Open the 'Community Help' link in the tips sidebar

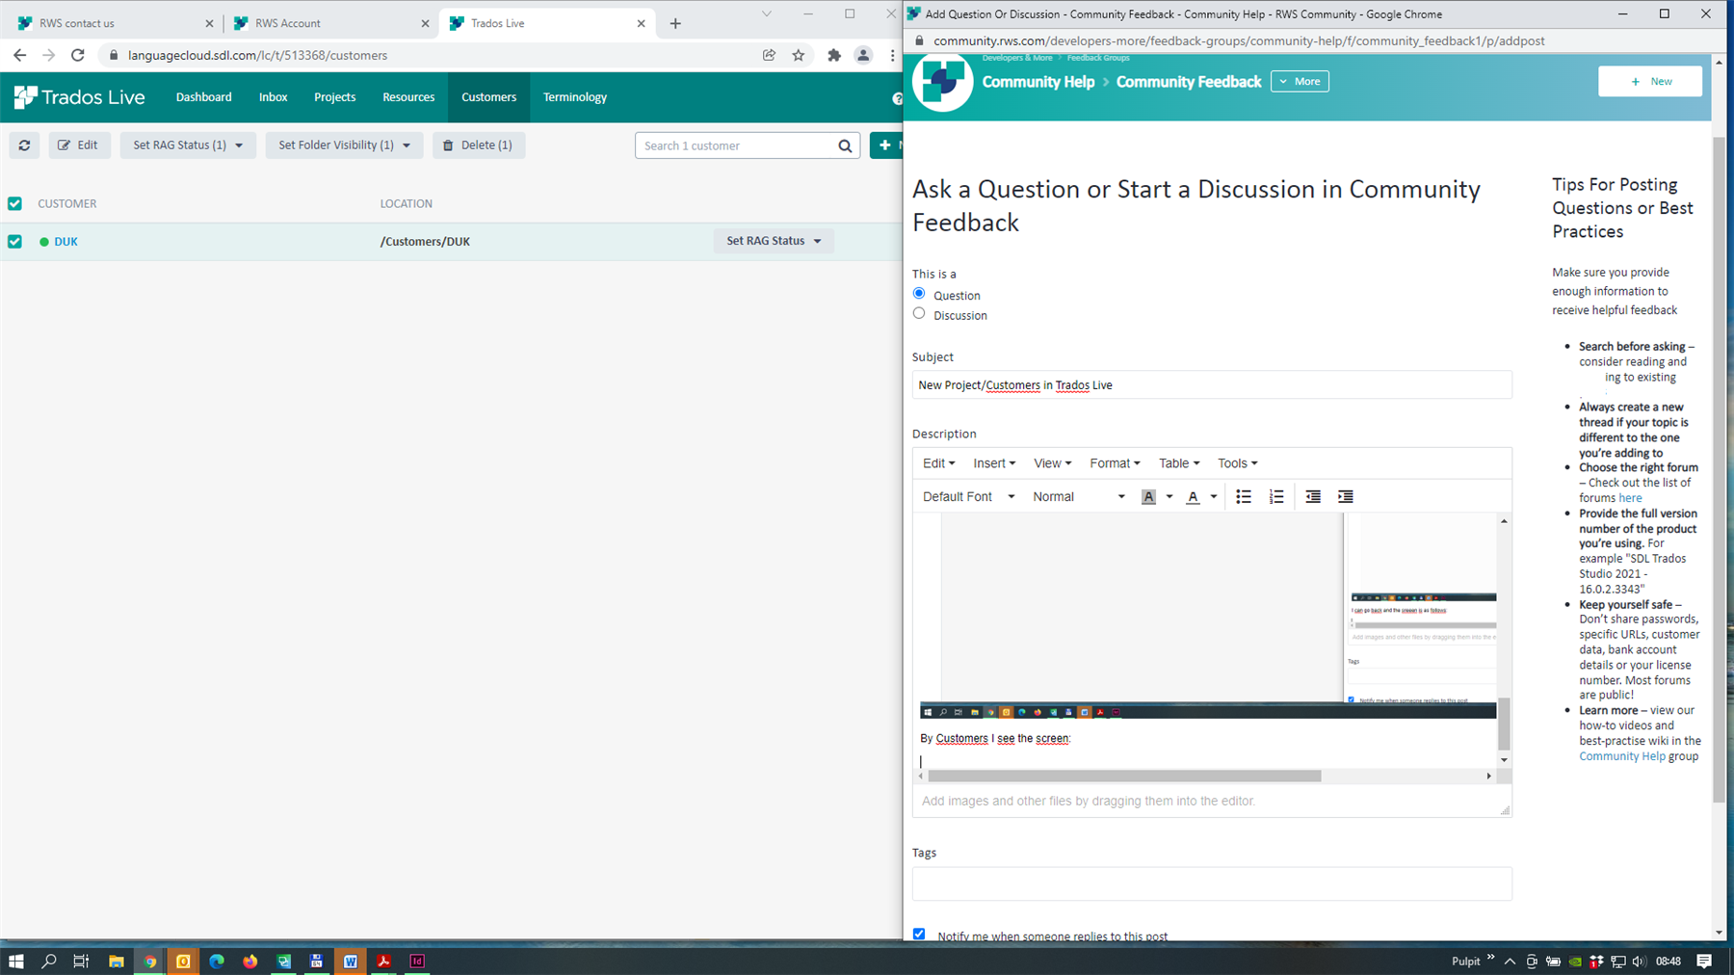click(1622, 755)
